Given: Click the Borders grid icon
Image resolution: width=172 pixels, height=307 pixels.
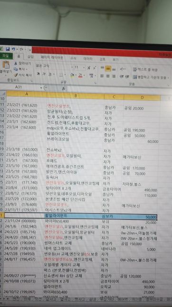Looking at the screenshot, I should point(61,75).
